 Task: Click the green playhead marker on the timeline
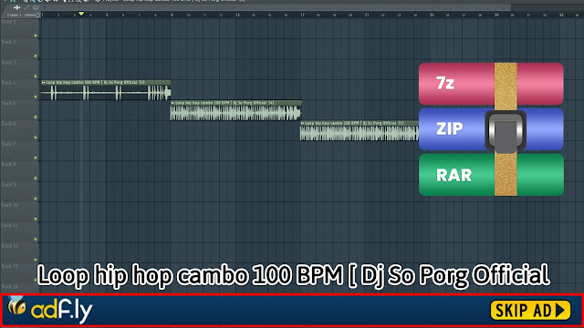81,14
